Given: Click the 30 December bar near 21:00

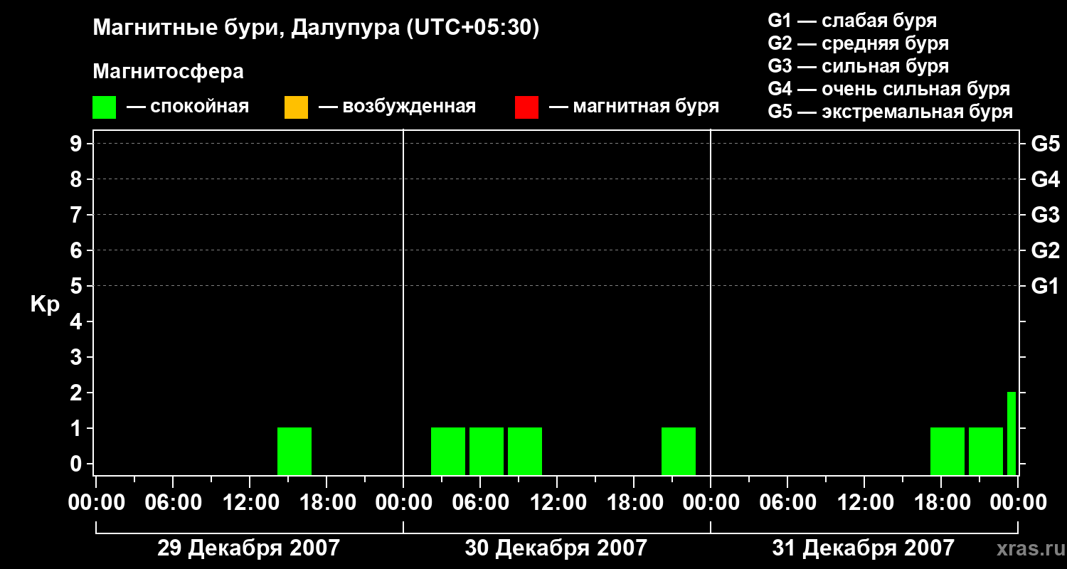Looking at the screenshot, I should 679,451.
